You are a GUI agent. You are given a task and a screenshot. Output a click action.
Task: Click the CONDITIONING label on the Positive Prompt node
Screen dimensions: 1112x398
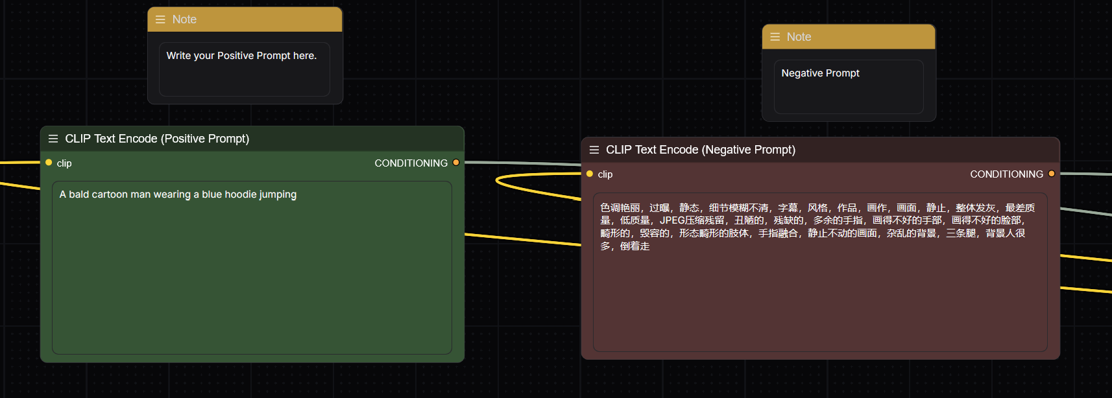[x=411, y=163]
